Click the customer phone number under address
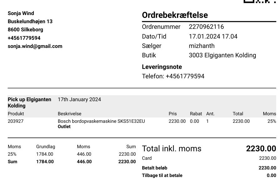Viewport: 278px width, 182px height. pyautogui.click(x=24, y=38)
